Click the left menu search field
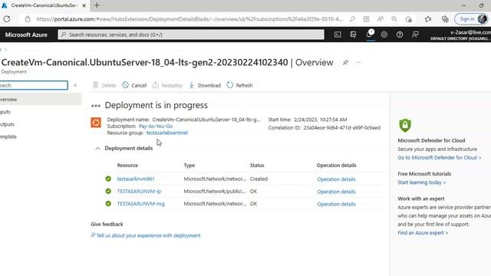 coord(34,85)
